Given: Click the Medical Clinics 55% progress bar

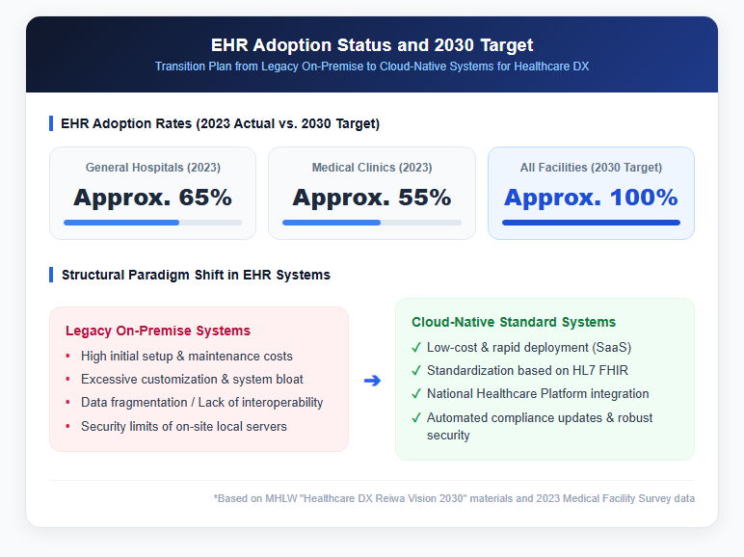Looking at the screenshot, I should pyautogui.click(x=372, y=223).
